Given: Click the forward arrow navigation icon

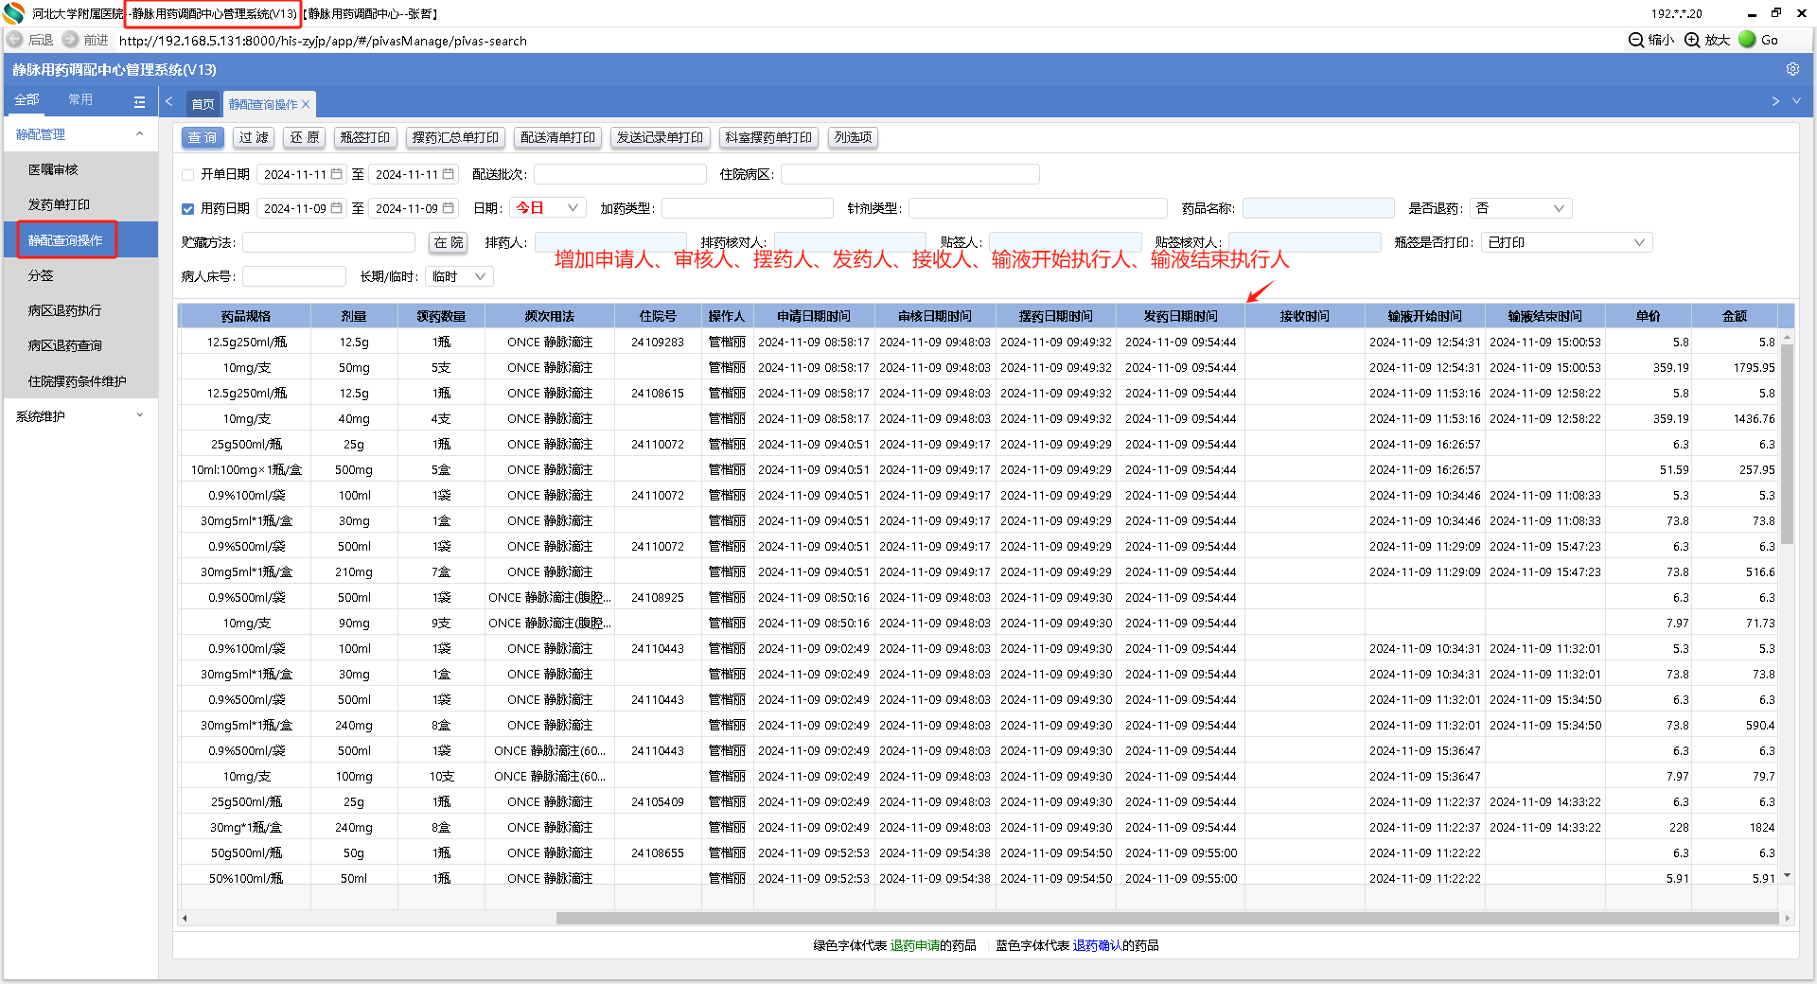Looking at the screenshot, I should (x=71, y=40).
